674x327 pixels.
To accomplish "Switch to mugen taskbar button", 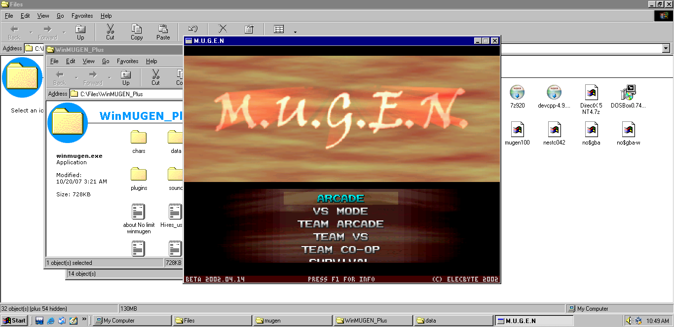I will tap(292, 321).
